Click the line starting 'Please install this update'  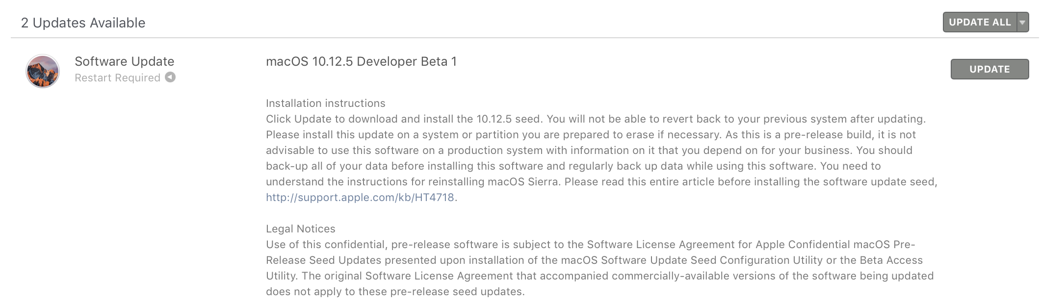point(591,135)
